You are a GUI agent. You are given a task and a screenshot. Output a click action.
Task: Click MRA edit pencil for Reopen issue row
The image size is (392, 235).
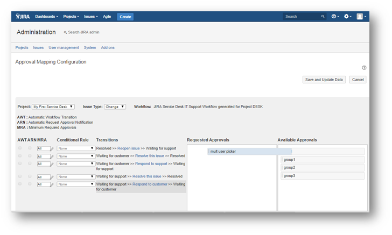(x=52, y=148)
